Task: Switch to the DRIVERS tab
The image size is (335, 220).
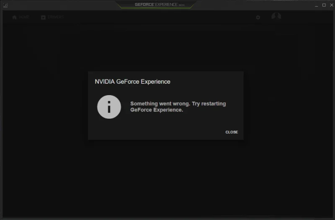Action: pyautogui.click(x=52, y=17)
